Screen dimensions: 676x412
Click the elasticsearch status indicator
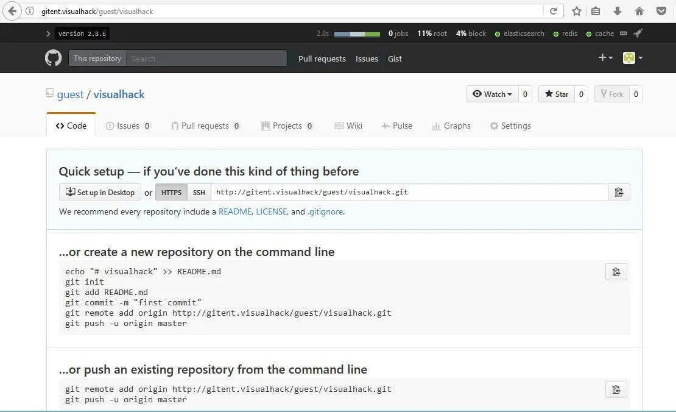click(519, 34)
